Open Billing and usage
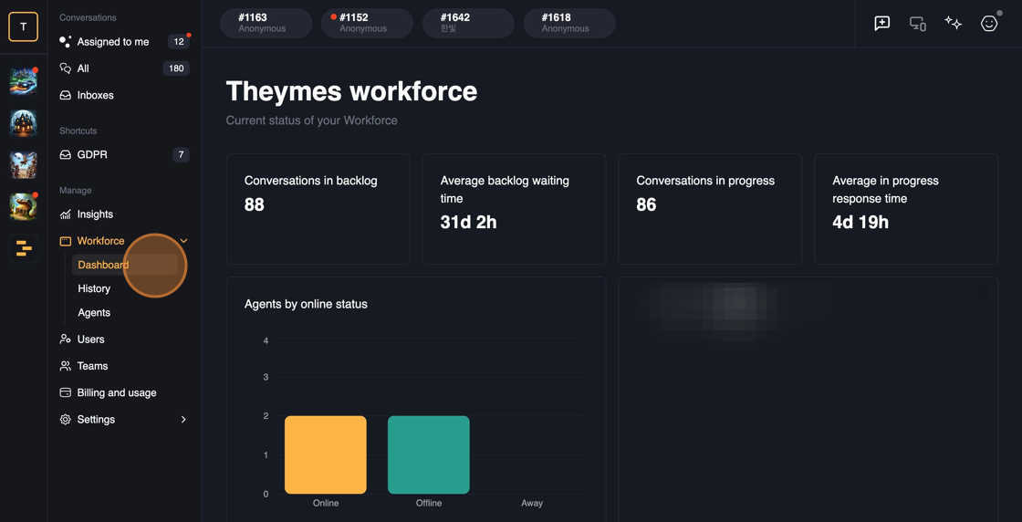Viewport: 1022px width, 522px height. (x=124, y=393)
